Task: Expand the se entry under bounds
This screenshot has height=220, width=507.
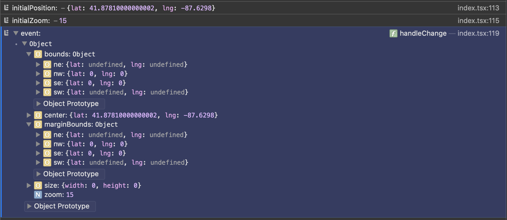Action: pyautogui.click(x=38, y=83)
